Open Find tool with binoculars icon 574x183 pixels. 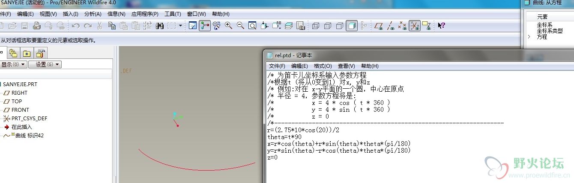(x=160, y=26)
